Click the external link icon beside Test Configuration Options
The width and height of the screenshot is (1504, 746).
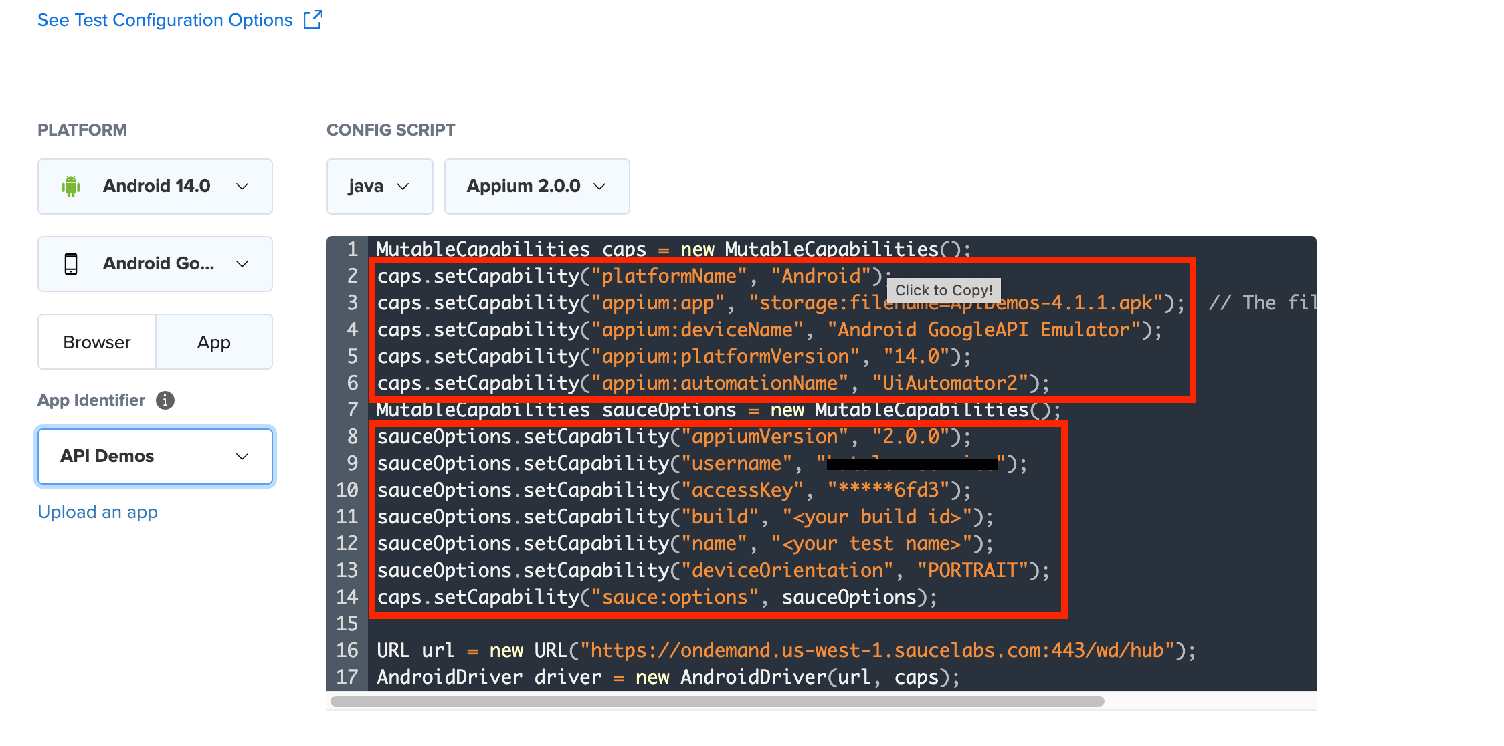point(312,19)
